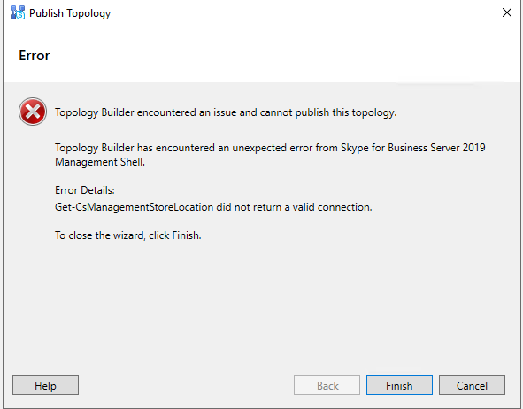
Task: Click 'did not return a valid connection' text
Action: pos(294,207)
